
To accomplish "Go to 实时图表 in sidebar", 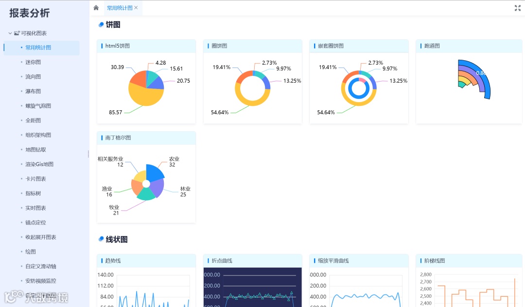I will pyautogui.click(x=36, y=208).
